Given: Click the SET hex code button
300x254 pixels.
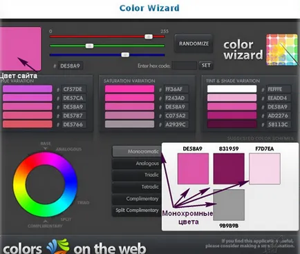Looking at the screenshot, I should tap(206, 66).
